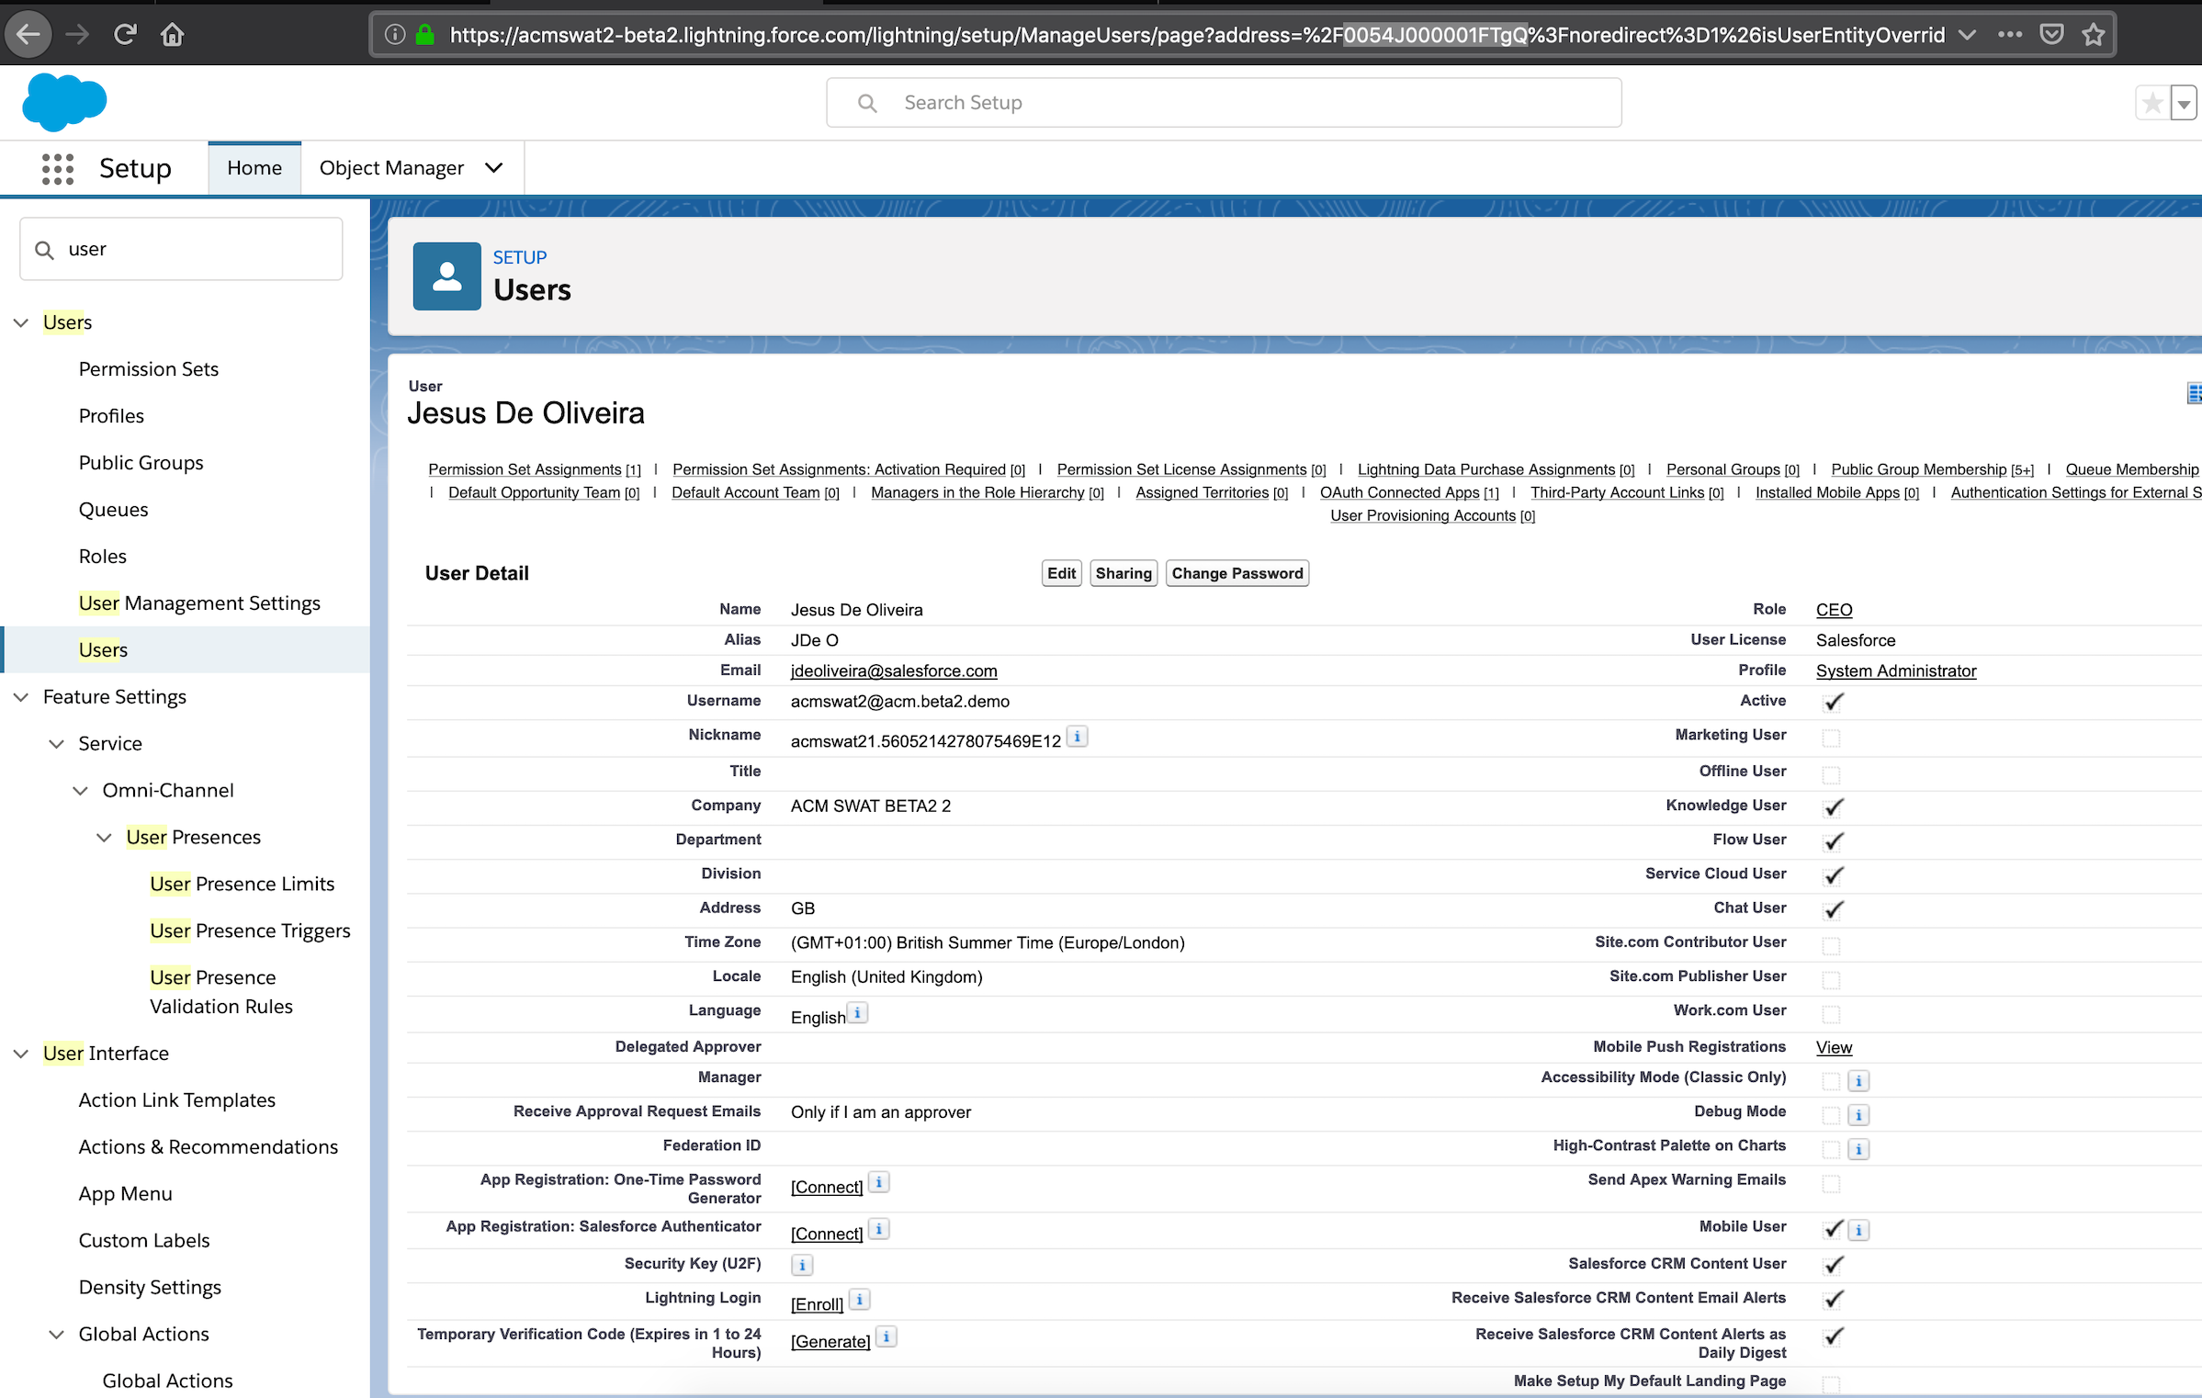
Task: Click the Salesforce cloud logo
Action: [64, 101]
